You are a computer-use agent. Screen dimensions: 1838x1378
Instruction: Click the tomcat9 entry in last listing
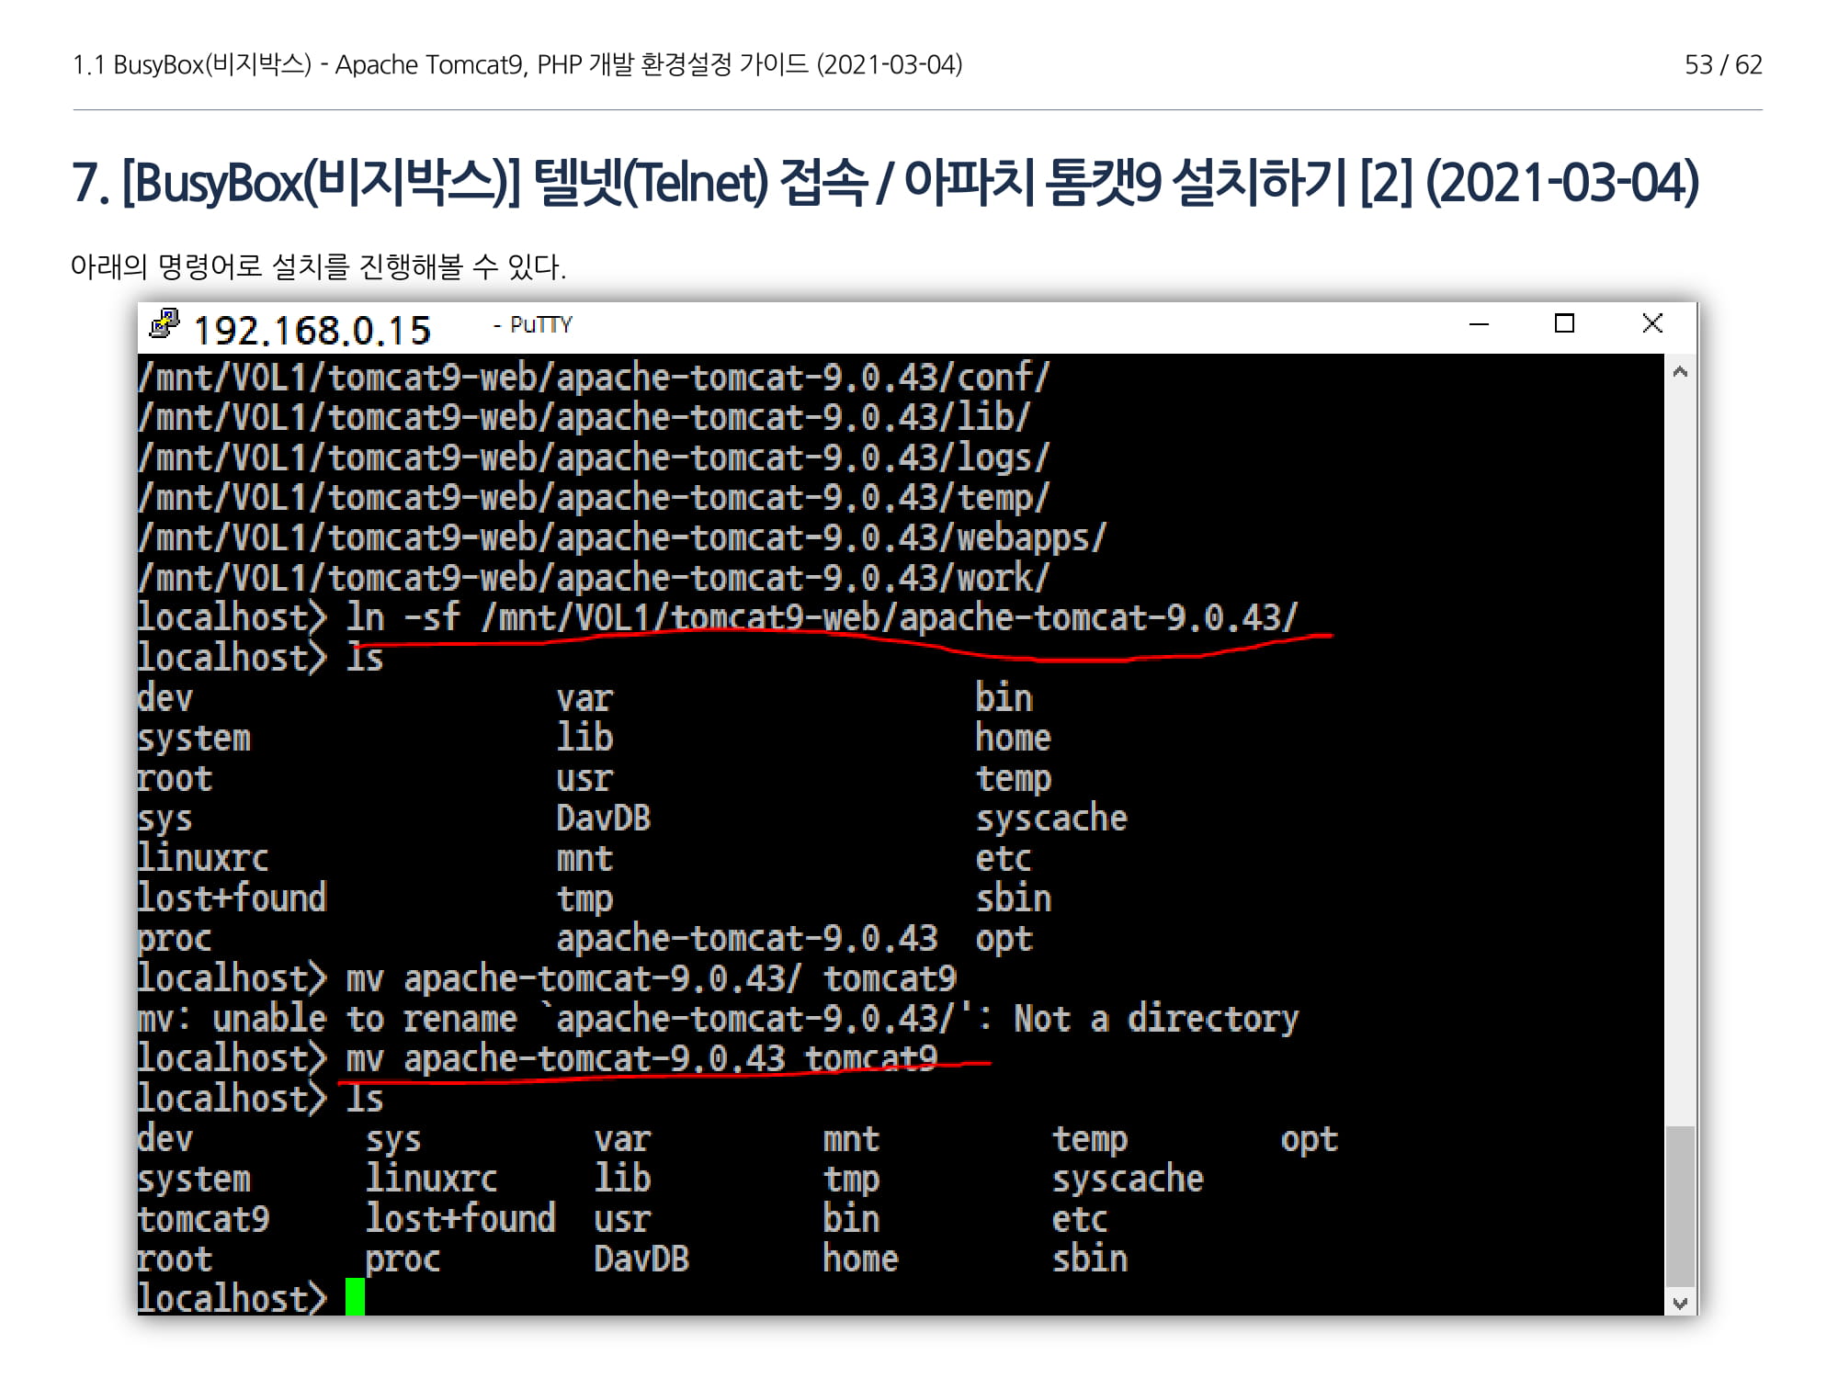pyautogui.click(x=204, y=1219)
